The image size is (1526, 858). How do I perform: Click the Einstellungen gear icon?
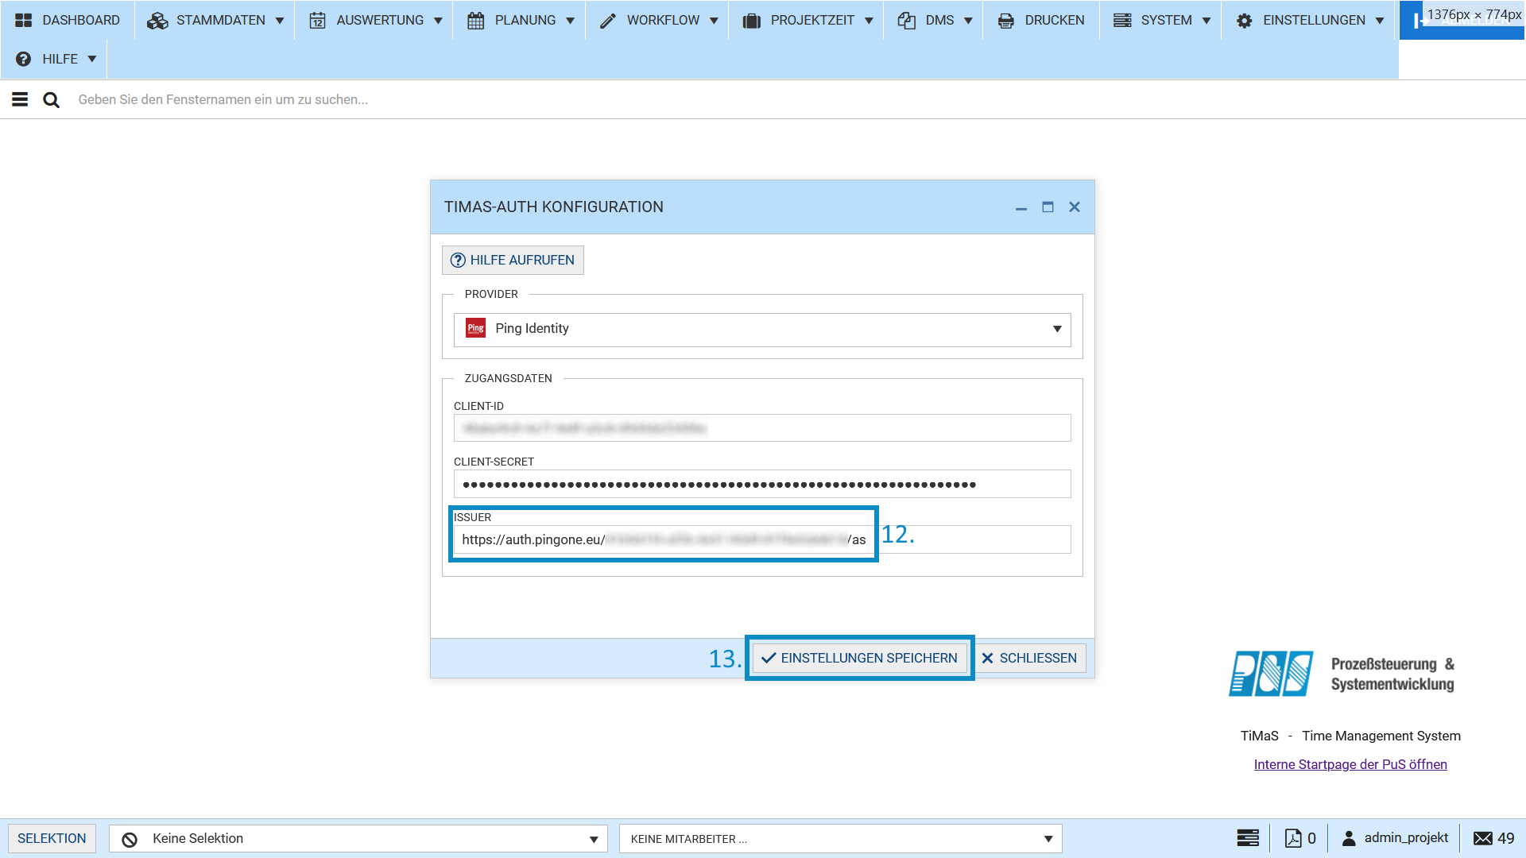(x=1245, y=21)
